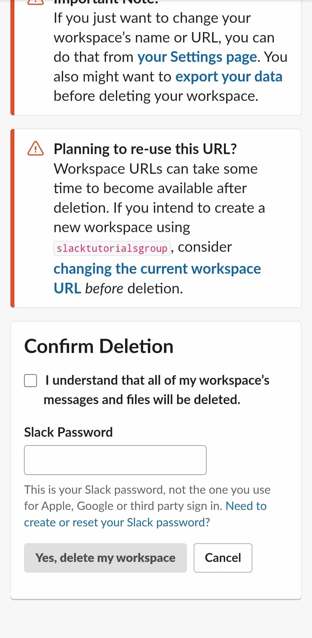
Task: Click the 'Slack Password' field label
Action: coord(68,432)
